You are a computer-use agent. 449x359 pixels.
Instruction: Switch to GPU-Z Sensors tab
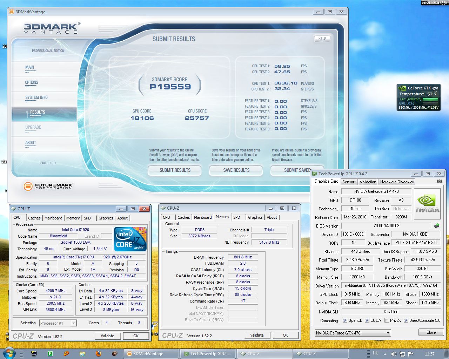coord(349,182)
